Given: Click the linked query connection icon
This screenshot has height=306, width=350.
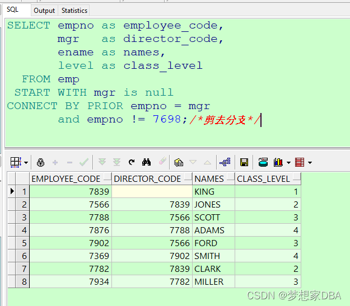Looking at the screenshot, I should point(225,162).
